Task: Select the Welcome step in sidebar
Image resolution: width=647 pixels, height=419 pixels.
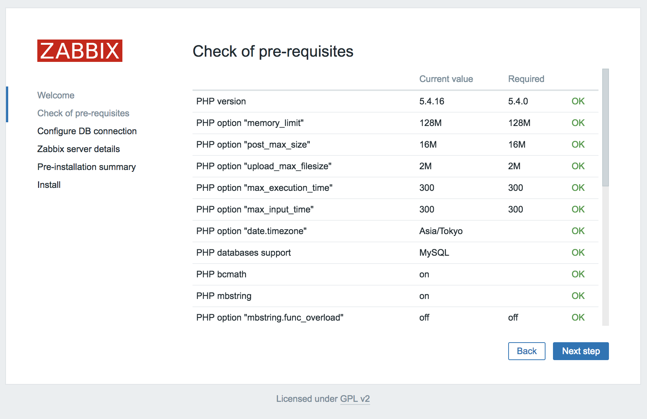Action: point(56,95)
